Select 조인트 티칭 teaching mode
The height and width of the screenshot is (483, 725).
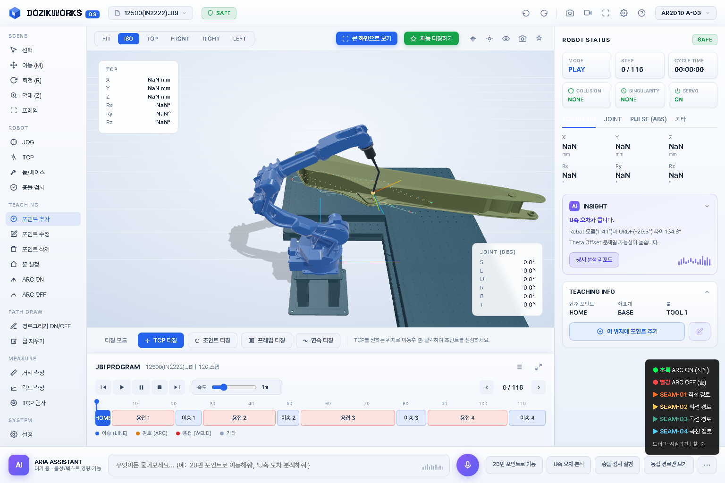tap(212, 340)
